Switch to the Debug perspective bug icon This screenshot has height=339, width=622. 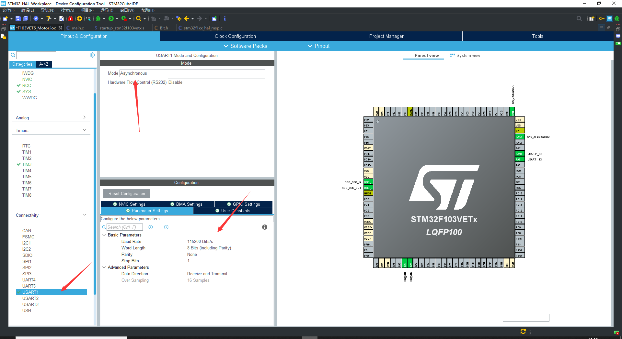(617, 18)
